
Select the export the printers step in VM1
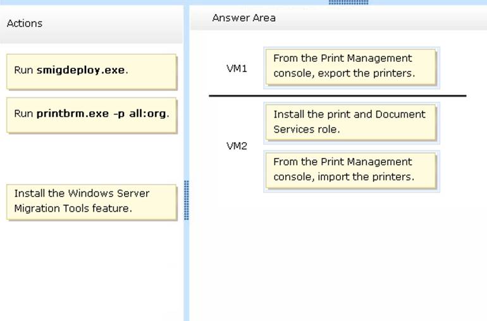pos(351,66)
